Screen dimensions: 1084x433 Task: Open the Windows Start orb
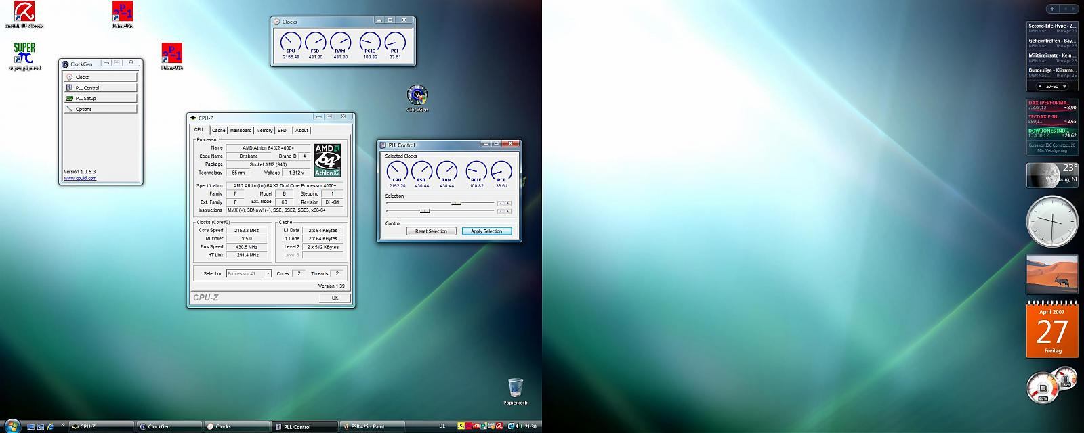tap(12, 426)
